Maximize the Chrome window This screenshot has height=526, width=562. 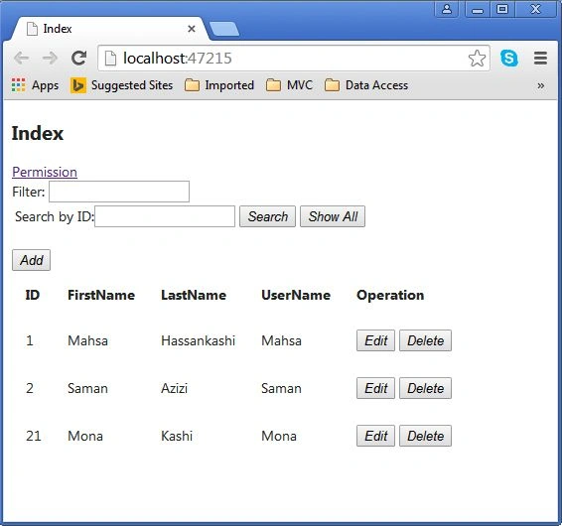[502, 9]
